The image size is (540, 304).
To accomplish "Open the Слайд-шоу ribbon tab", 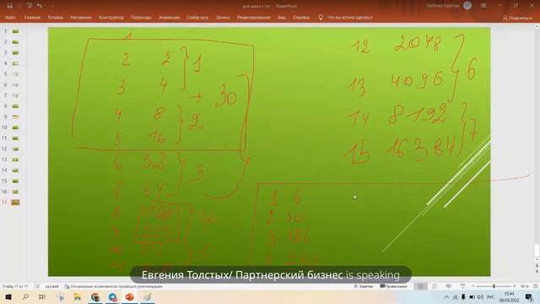I will (197, 17).
